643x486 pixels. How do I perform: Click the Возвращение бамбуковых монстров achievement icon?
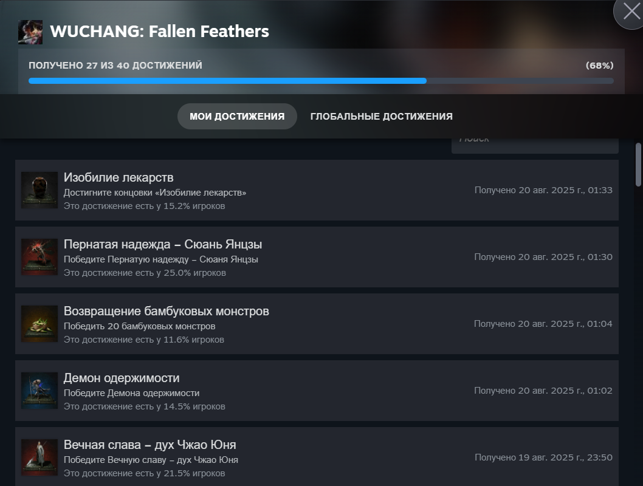(40, 324)
